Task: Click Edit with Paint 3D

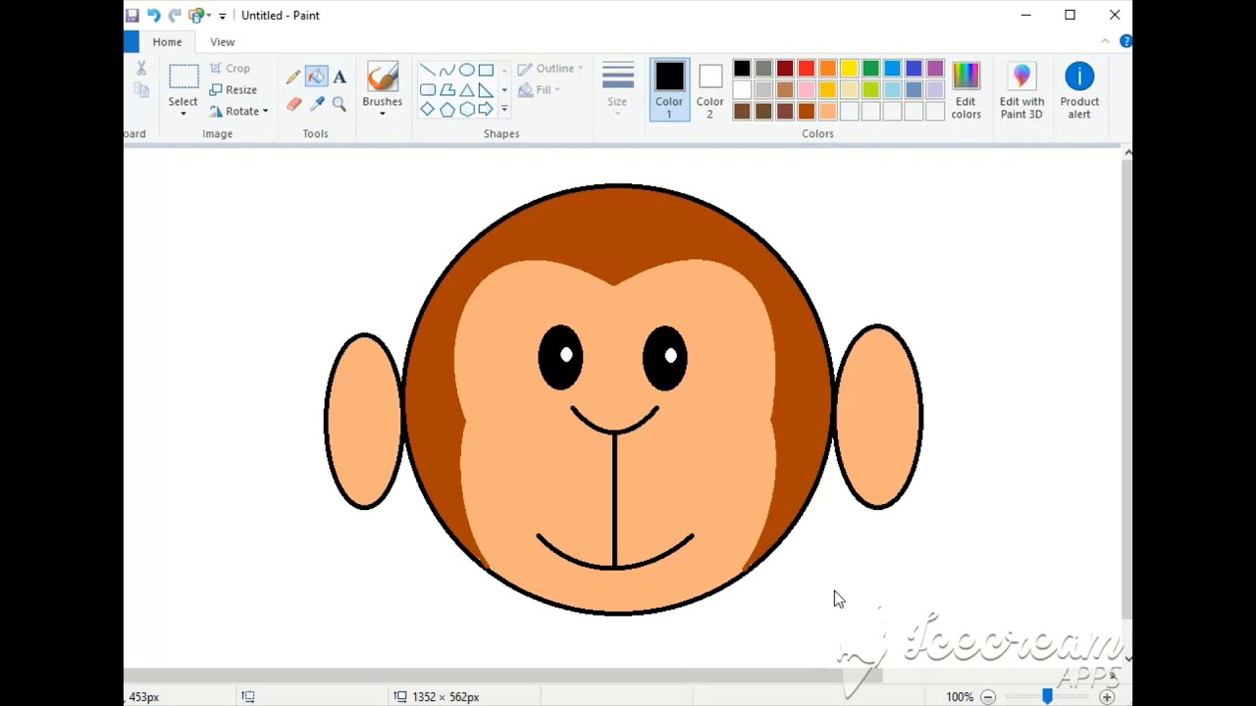Action: tap(1021, 90)
